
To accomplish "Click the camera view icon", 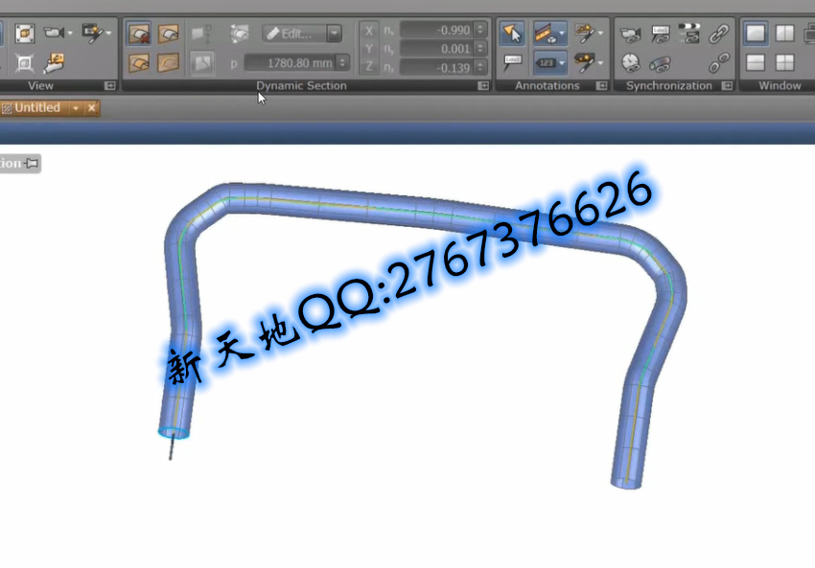I will coord(55,34).
